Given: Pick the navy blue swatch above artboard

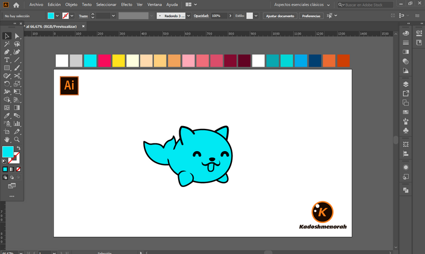Looking at the screenshot, I should click(x=315, y=60).
